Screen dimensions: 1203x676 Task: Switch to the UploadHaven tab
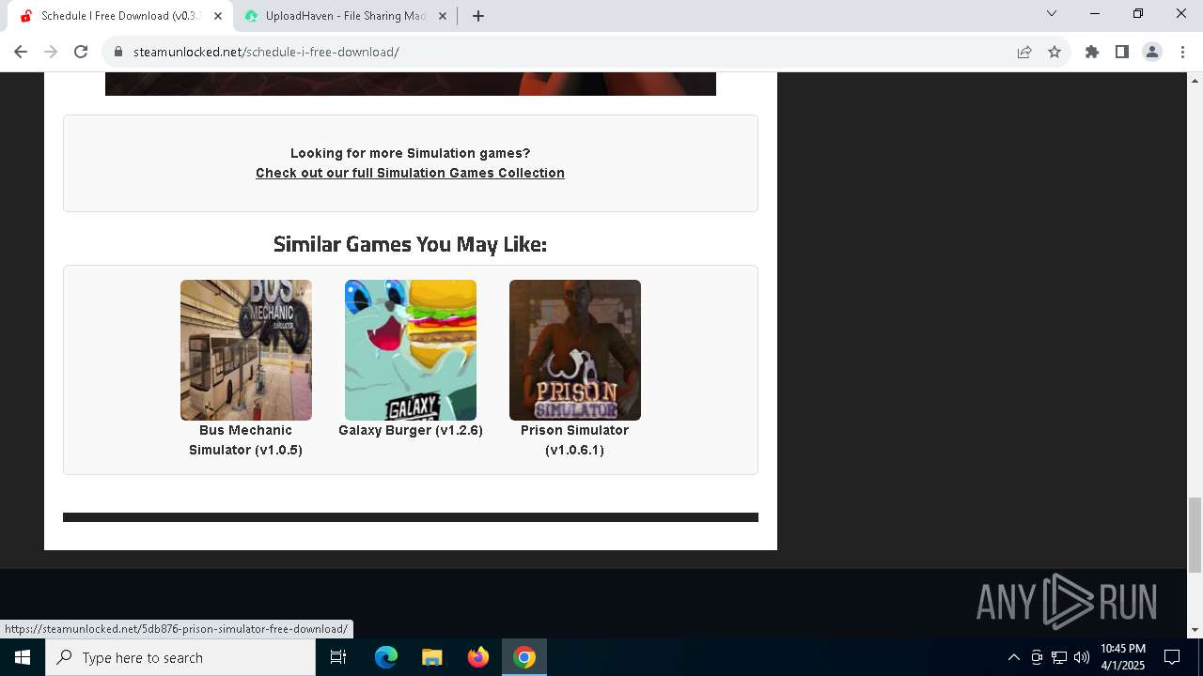pyautogui.click(x=346, y=16)
